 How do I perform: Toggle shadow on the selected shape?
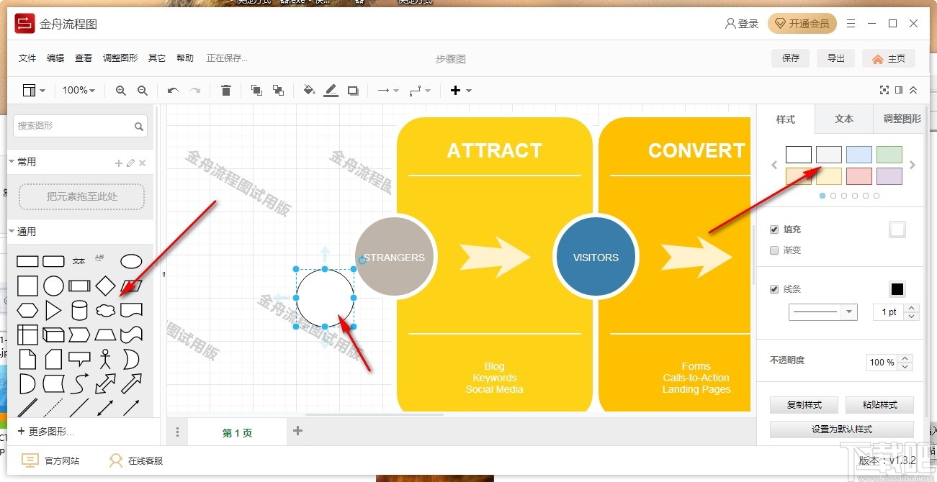click(353, 91)
